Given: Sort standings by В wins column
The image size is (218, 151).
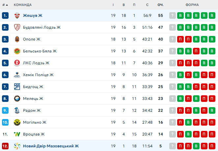Looking at the screenshot, I should pyautogui.click(x=123, y=5).
